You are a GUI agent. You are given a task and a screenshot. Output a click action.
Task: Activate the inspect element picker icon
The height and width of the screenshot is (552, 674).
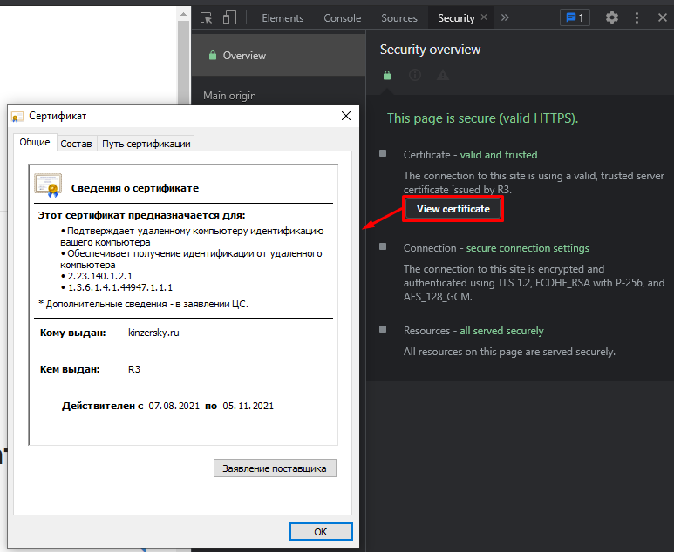[x=207, y=17]
